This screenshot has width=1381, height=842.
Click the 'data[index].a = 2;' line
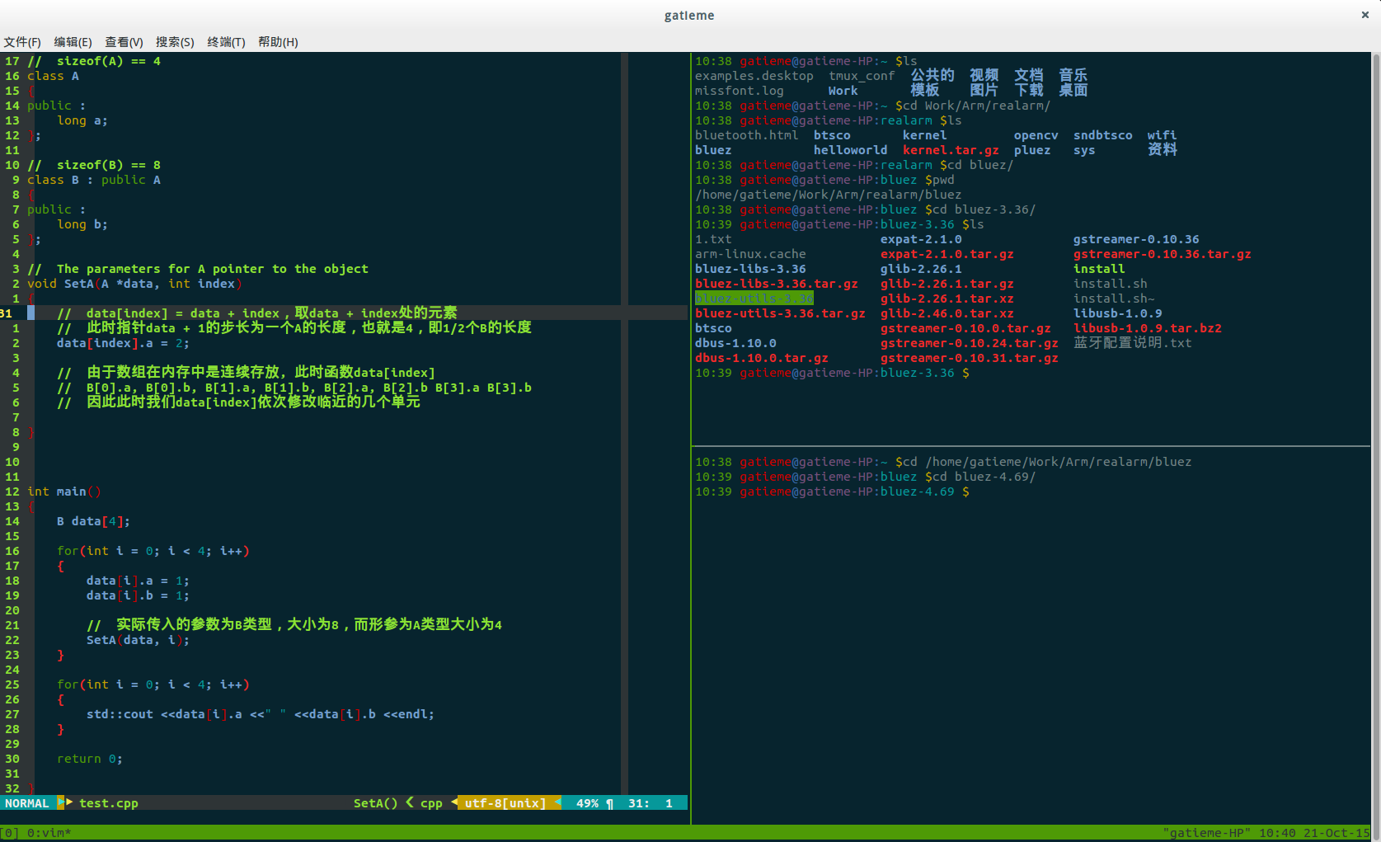(123, 343)
